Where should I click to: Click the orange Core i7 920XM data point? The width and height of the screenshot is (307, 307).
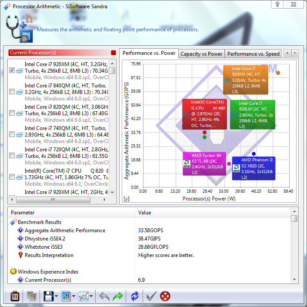coord(278,73)
